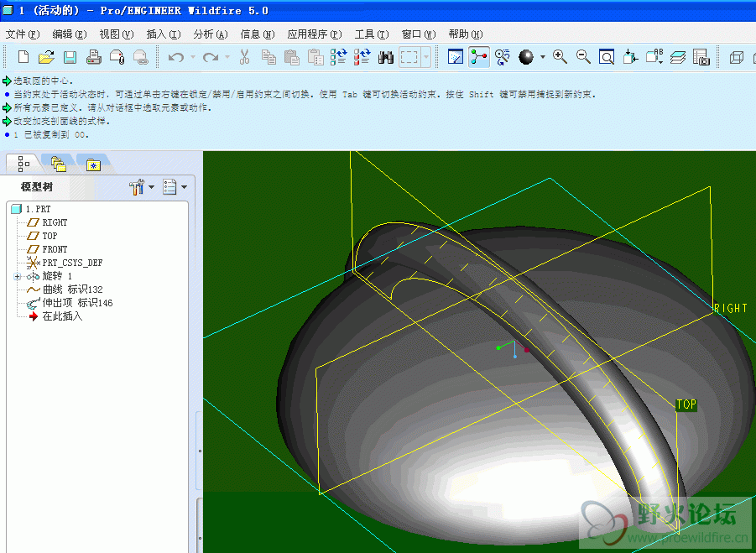Repaint the screen with the redraw icon
This screenshot has width=756, height=553.
click(456, 57)
